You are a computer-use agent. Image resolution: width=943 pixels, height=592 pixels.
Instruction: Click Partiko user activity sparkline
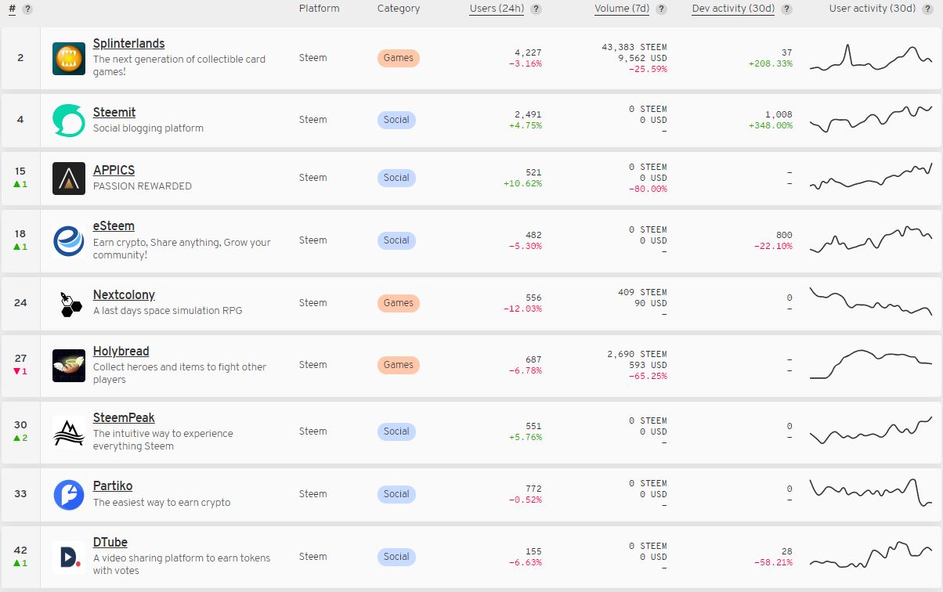click(871, 493)
